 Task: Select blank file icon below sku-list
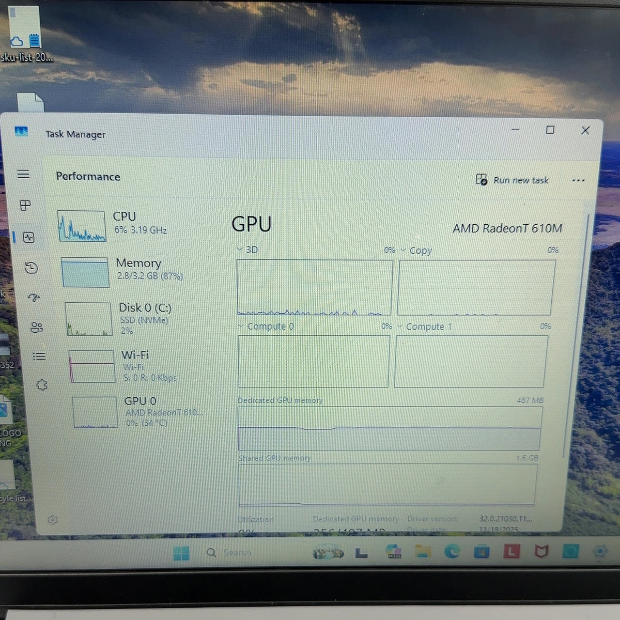(30, 103)
